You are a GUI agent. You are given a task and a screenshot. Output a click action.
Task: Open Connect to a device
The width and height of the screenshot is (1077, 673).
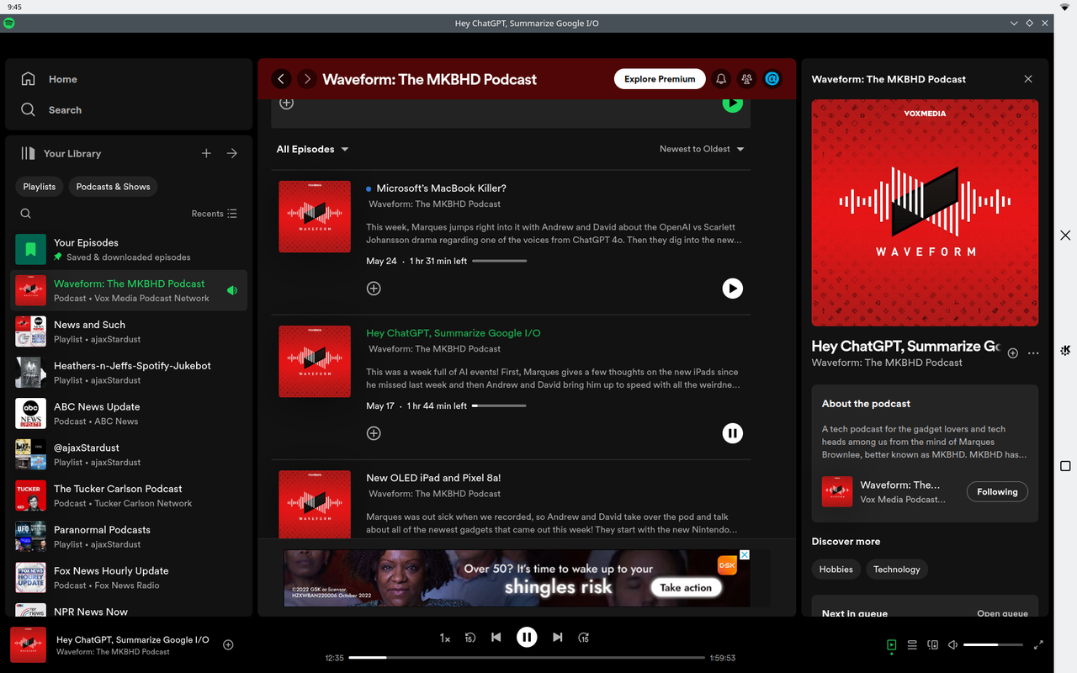coord(932,645)
